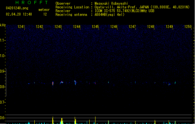The width and height of the screenshot is (195, 124).
Task: Click the kHz axis unit label
Action: tap(3, 25)
